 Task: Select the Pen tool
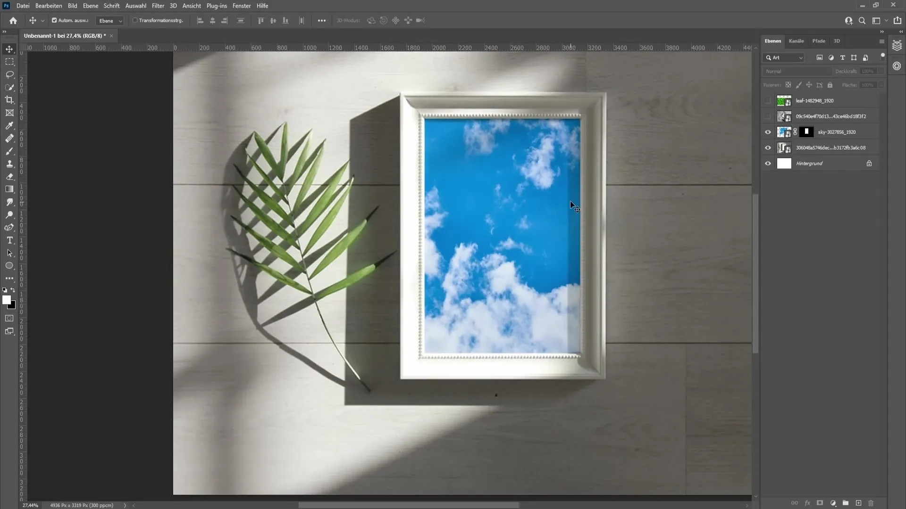tap(9, 227)
